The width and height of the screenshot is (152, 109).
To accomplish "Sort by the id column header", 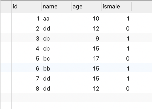I will tap(26, 7).
